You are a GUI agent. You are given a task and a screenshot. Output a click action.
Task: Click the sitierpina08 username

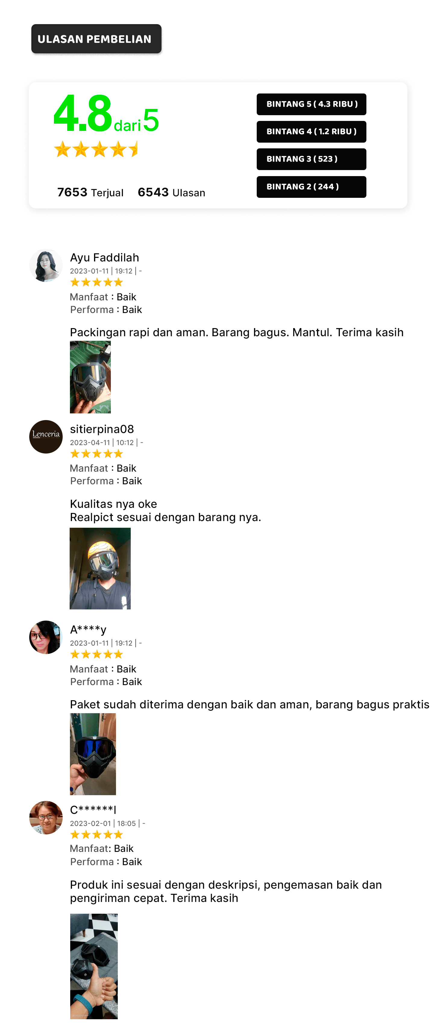click(x=102, y=429)
